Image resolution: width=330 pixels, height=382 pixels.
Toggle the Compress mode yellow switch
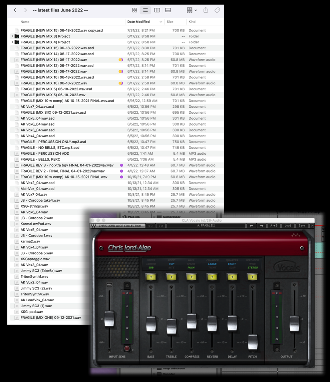pyautogui.click(x=192, y=277)
